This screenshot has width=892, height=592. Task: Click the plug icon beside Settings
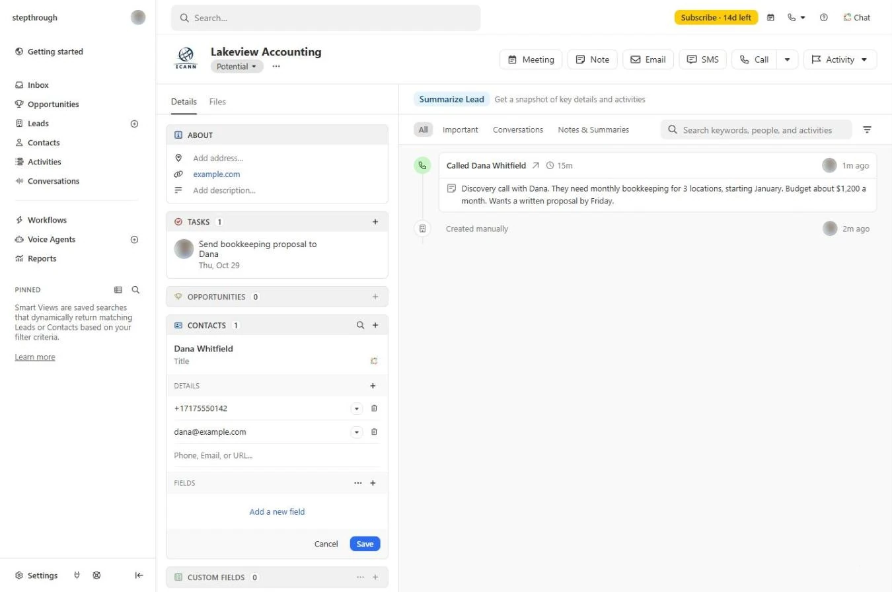(x=77, y=575)
